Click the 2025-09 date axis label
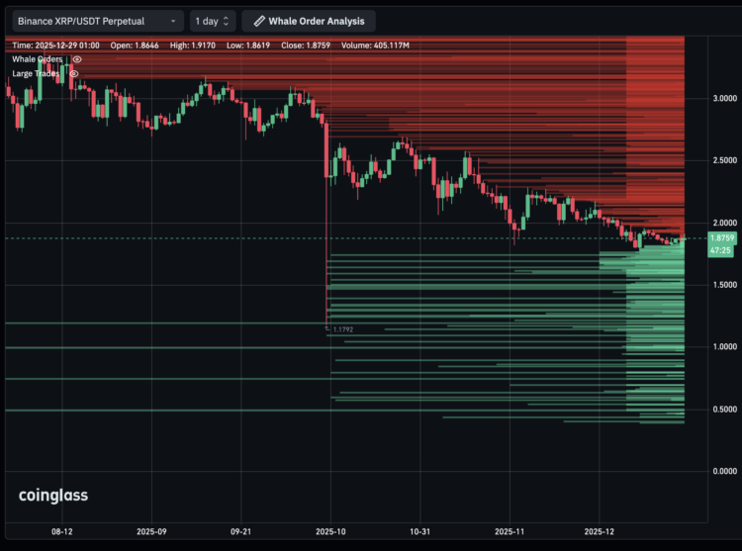This screenshot has width=742, height=551. click(x=151, y=531)
